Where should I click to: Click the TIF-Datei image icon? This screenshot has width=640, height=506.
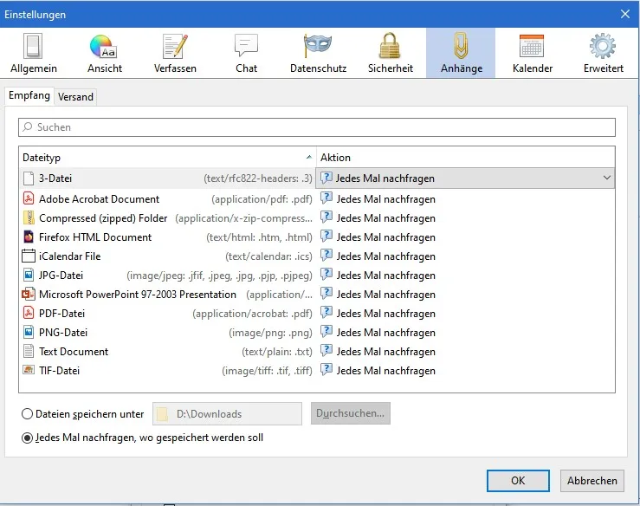pos(29,370)
